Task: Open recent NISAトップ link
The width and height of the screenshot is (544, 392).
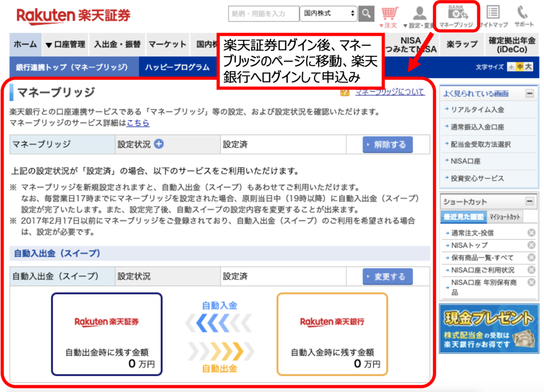Action: 469,245
